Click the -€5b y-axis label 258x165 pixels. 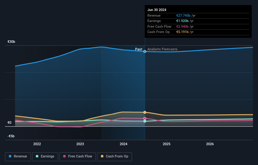[11, 136]
